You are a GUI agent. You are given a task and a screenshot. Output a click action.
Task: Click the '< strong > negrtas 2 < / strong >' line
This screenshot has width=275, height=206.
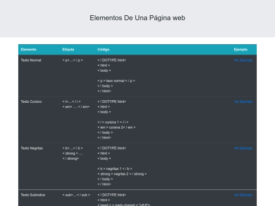[x=122, y=174]
